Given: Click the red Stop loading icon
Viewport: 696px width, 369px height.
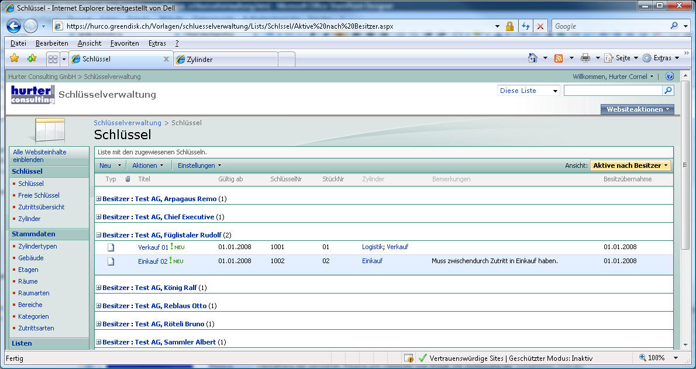Looking at the screenshot, I should pyautogui.click(x=540, y=26).
